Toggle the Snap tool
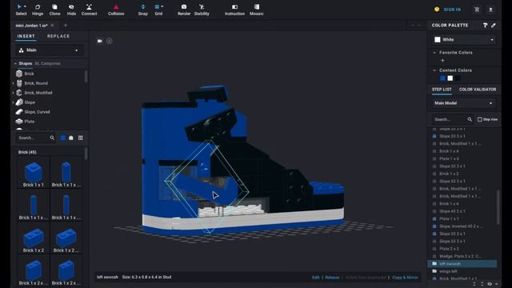This screenshot has height=288, width=512. click(x=142, y=10)
